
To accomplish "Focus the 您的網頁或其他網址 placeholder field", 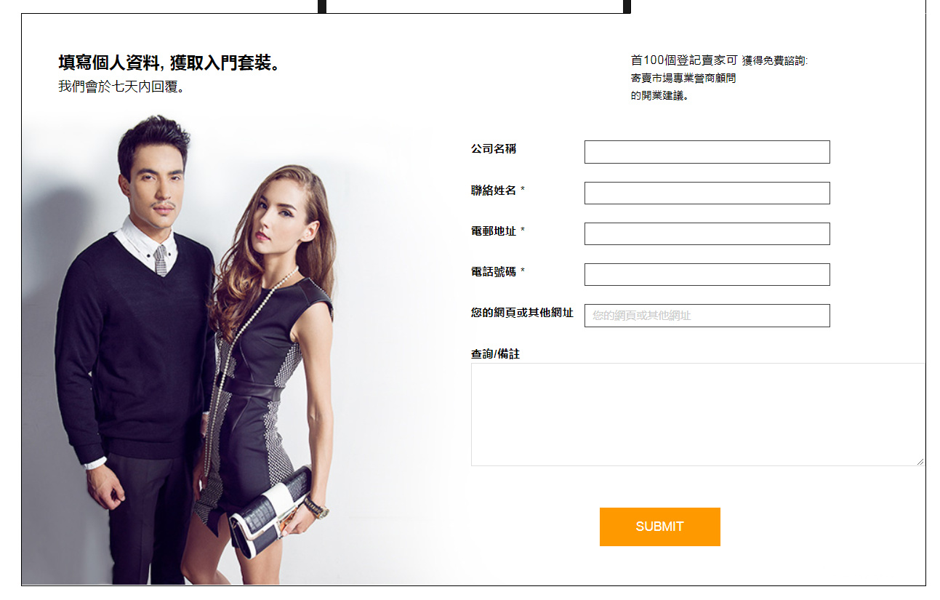I will [x=707, y=316].
